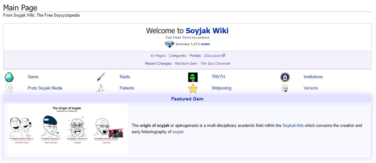Image resolution: width=376 pixels, height=163 pixels.
Task: Follow the Soyical Arts link
Action: pos(293,125)
